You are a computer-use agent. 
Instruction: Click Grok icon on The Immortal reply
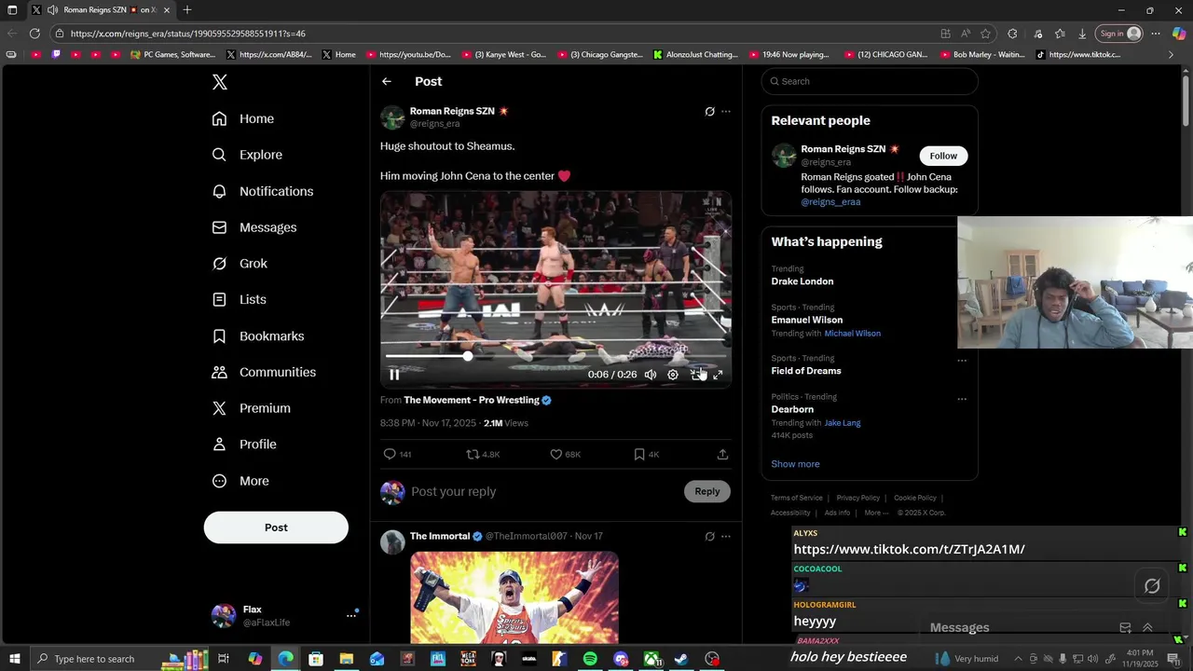pyautogui.click(x=709, y=537)
